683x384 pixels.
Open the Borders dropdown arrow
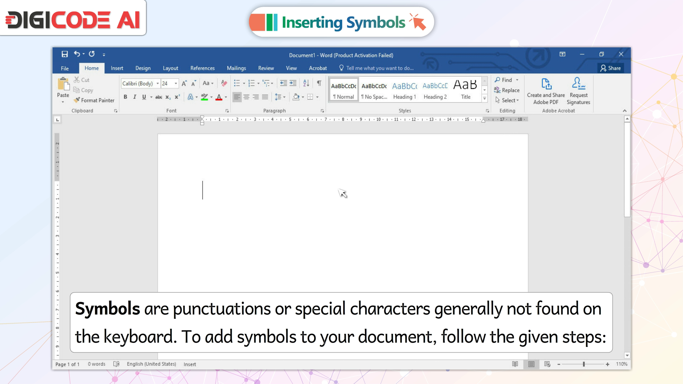coord(317,97)
